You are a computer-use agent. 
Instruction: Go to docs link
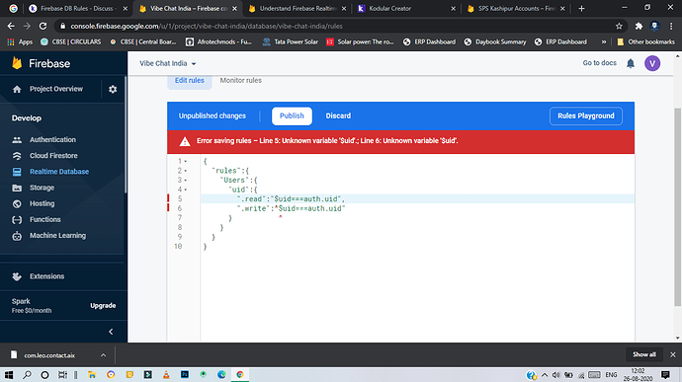599,63
